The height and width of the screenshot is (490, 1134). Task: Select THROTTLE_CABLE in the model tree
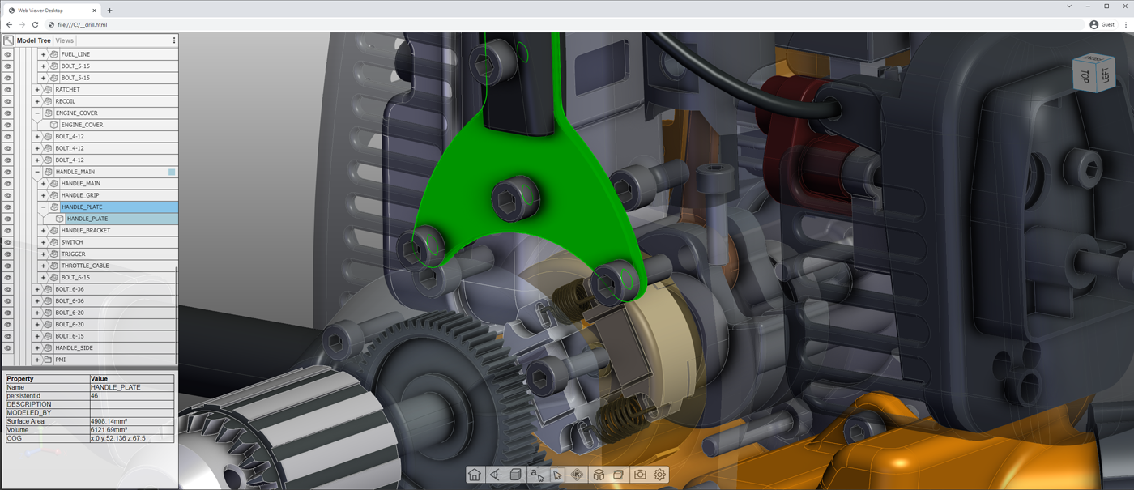(84, 266)
